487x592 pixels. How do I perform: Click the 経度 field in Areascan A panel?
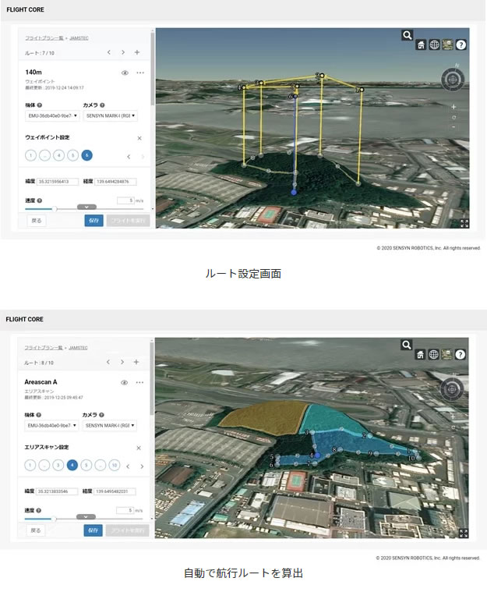[x=115, y=491]
